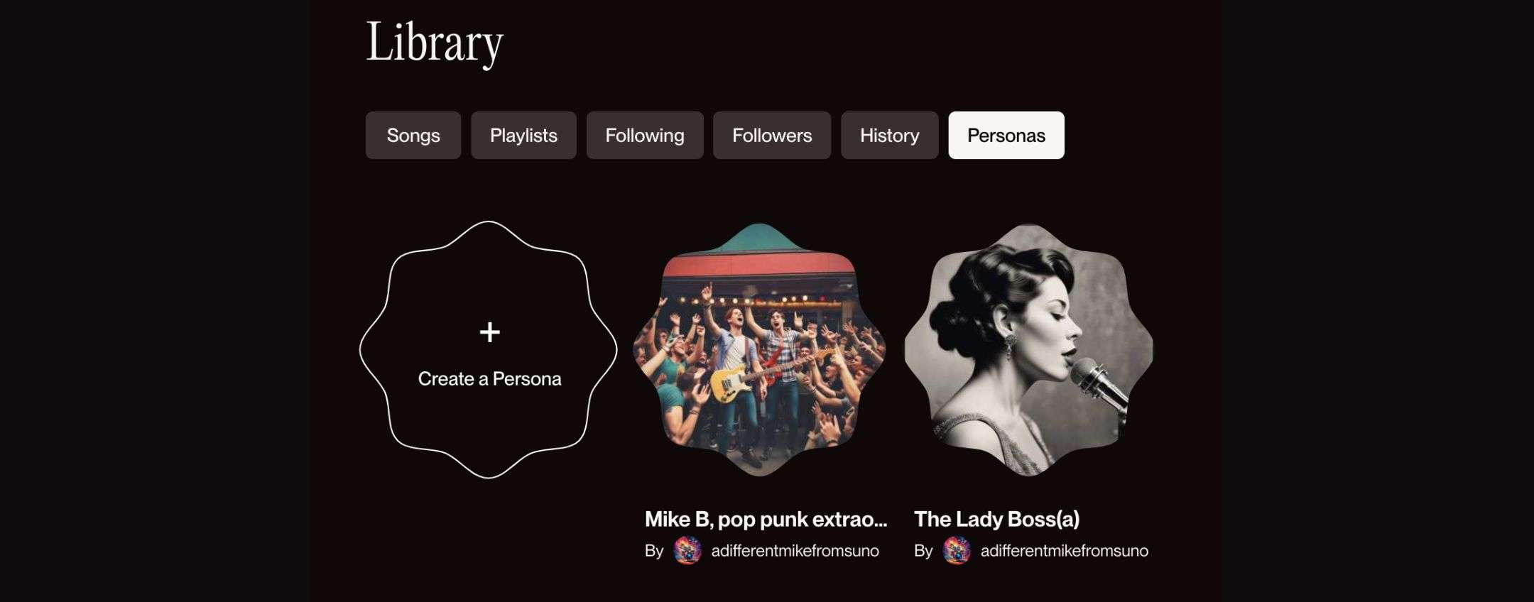
Task: Open The Lady Boss(a) persona artwork
Action: [x=1028, y=349]
